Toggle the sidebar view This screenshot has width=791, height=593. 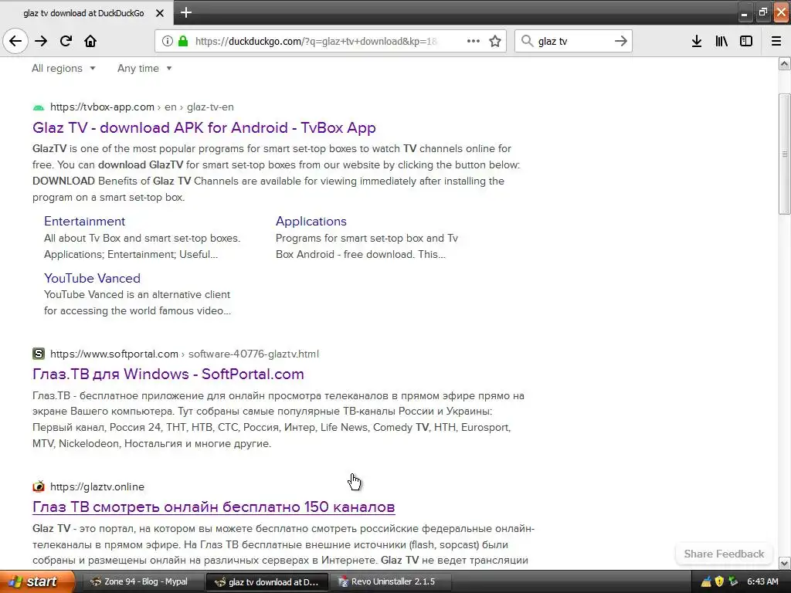coord(746,41)
